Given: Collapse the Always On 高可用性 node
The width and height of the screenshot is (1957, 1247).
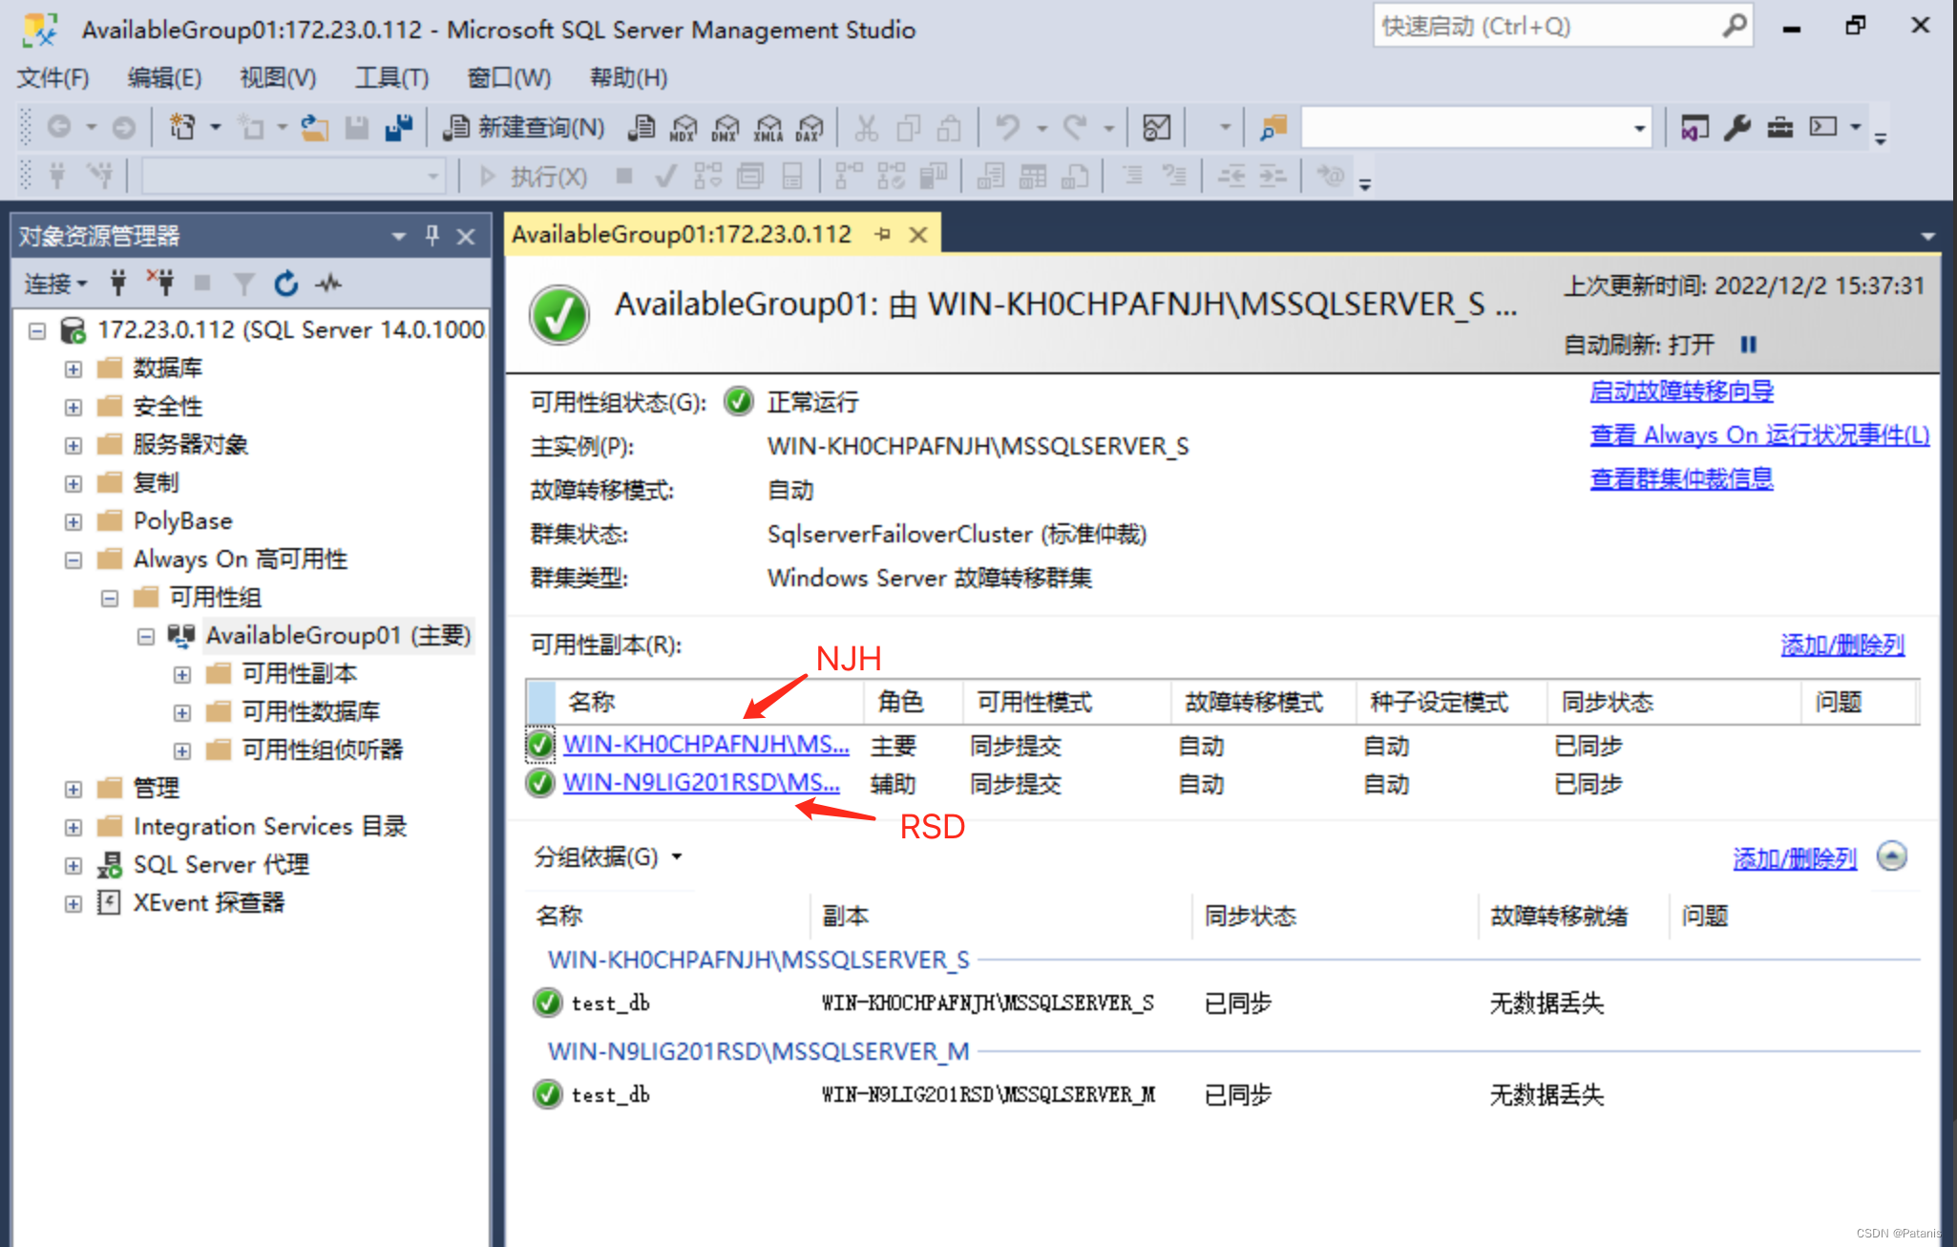Looking at the screenshot, I should [x=74, y=560].
